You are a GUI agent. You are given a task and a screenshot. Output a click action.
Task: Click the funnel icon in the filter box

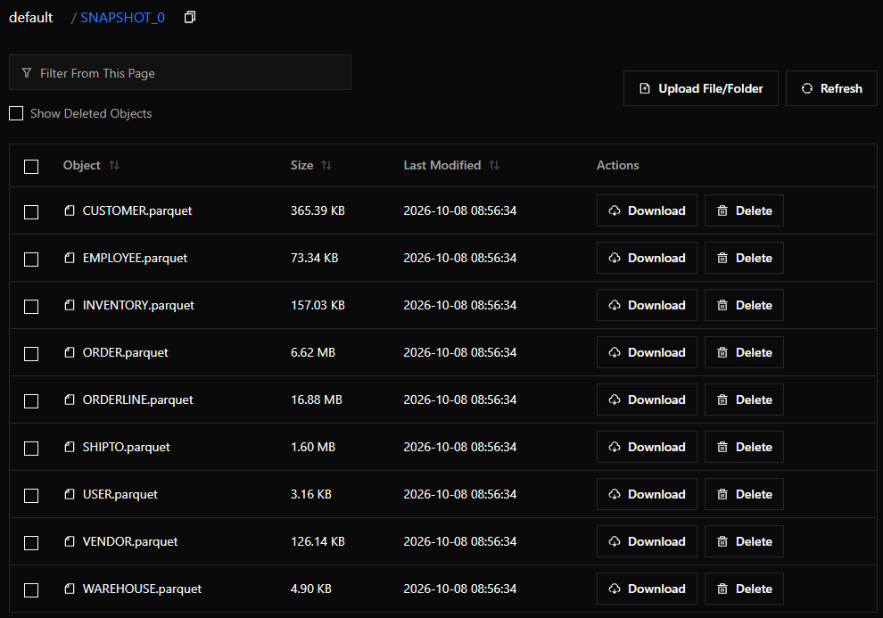(27, 72)
